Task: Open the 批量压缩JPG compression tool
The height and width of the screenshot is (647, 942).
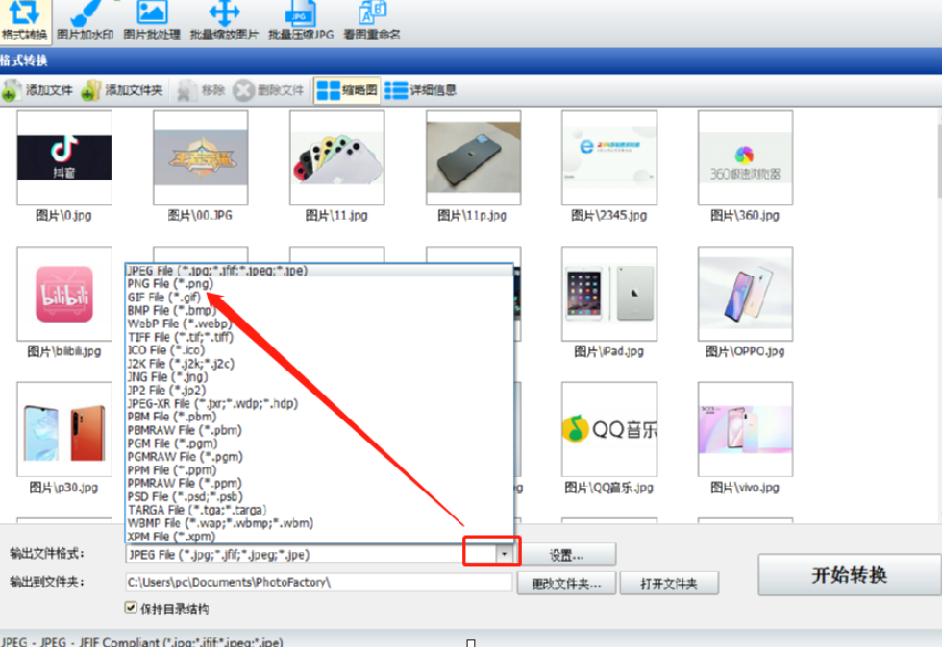Action: [300, 20]
